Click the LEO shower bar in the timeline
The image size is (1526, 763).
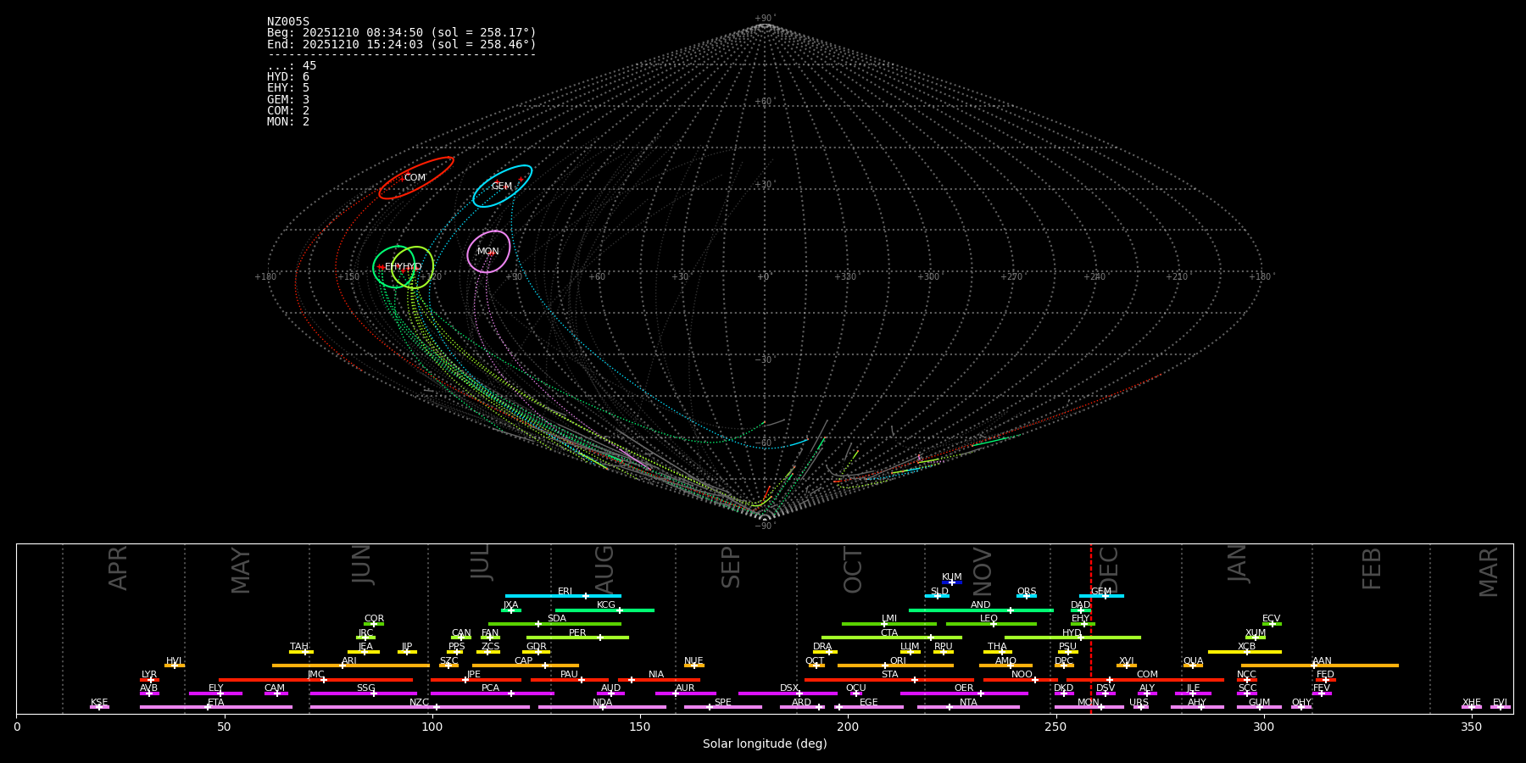[x=991, y=624]
